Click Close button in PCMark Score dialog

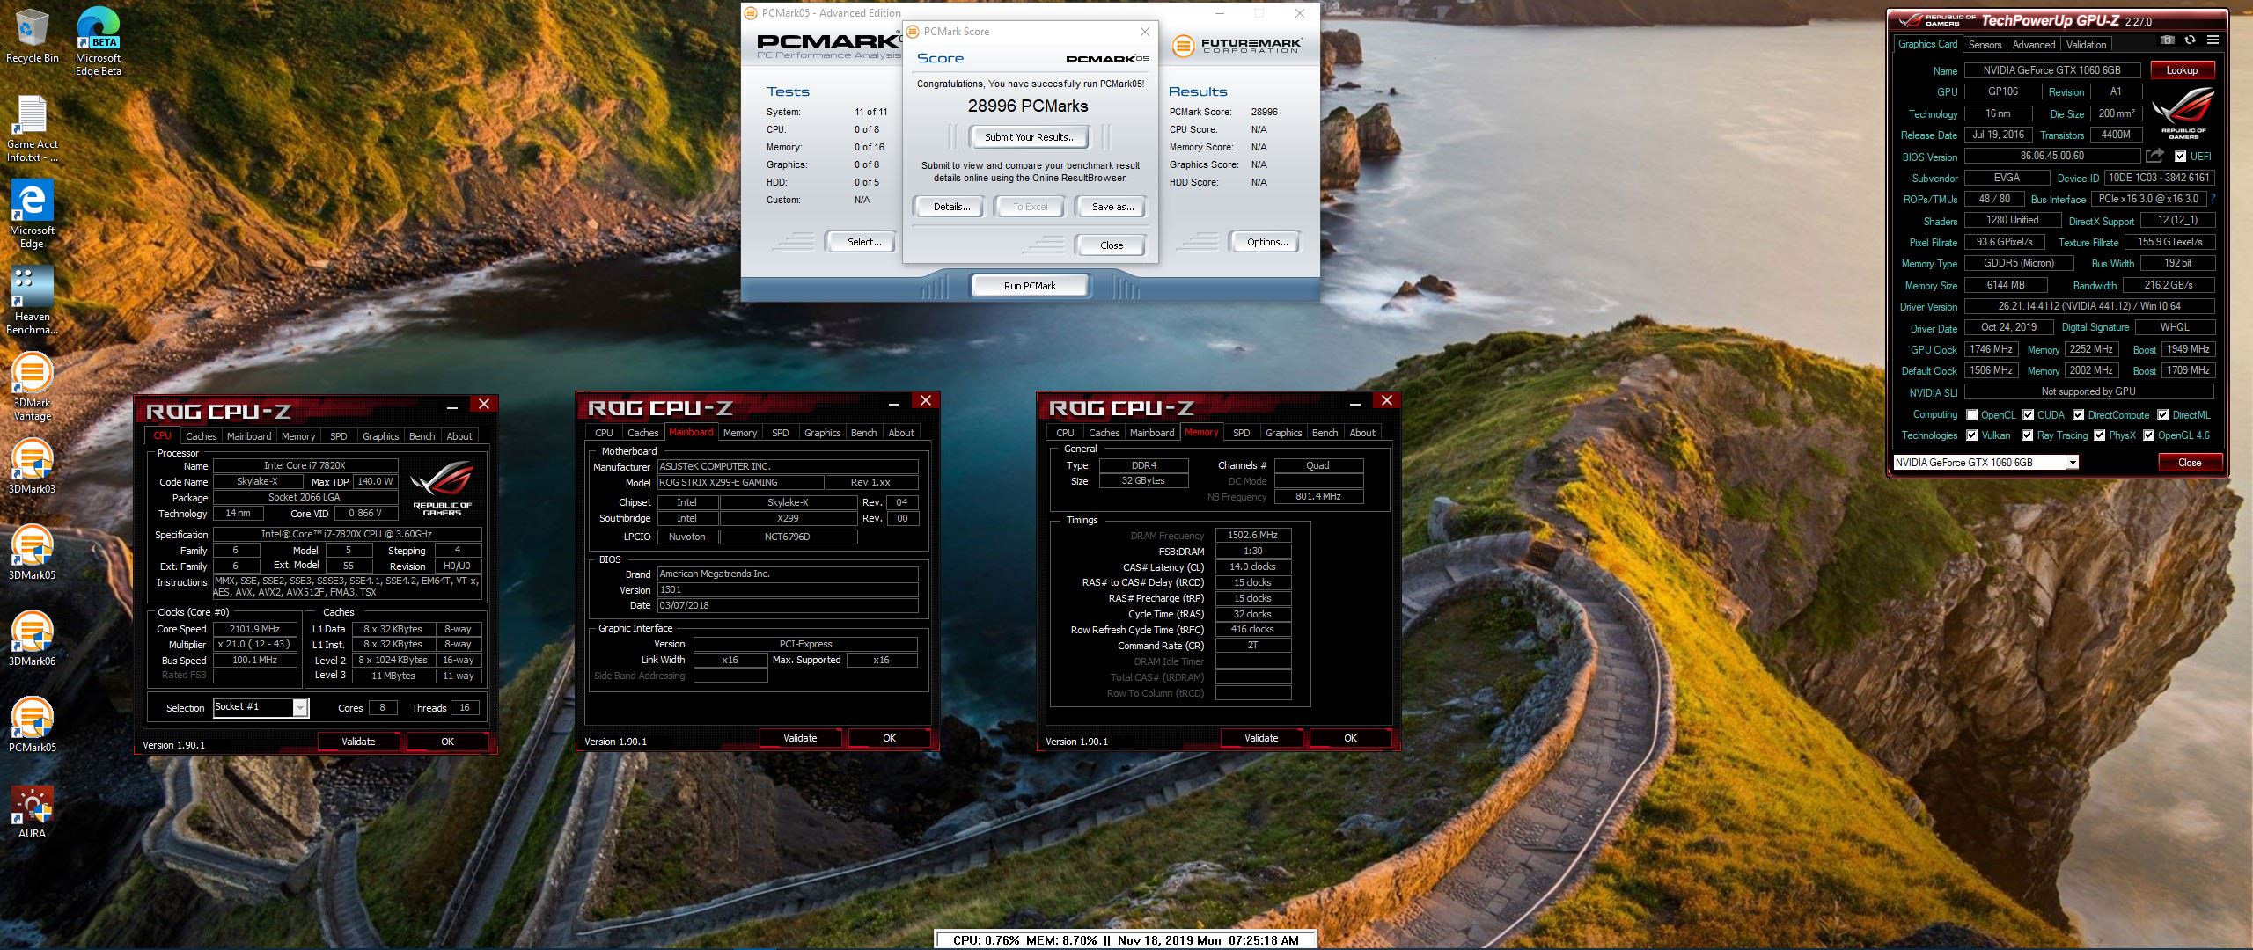[x=1112, y=245]
